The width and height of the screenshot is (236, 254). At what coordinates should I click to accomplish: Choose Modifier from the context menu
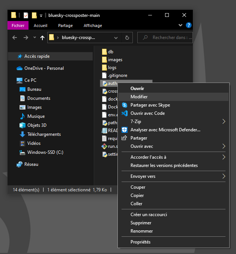pyautogui.click(x=139, y=97)
